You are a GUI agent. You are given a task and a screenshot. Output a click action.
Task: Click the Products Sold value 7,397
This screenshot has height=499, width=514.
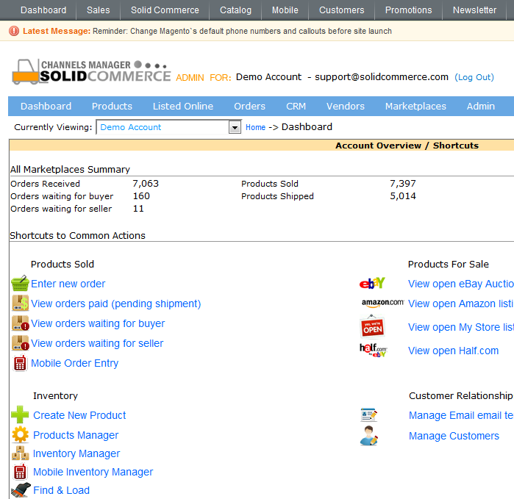pos(403,184)
